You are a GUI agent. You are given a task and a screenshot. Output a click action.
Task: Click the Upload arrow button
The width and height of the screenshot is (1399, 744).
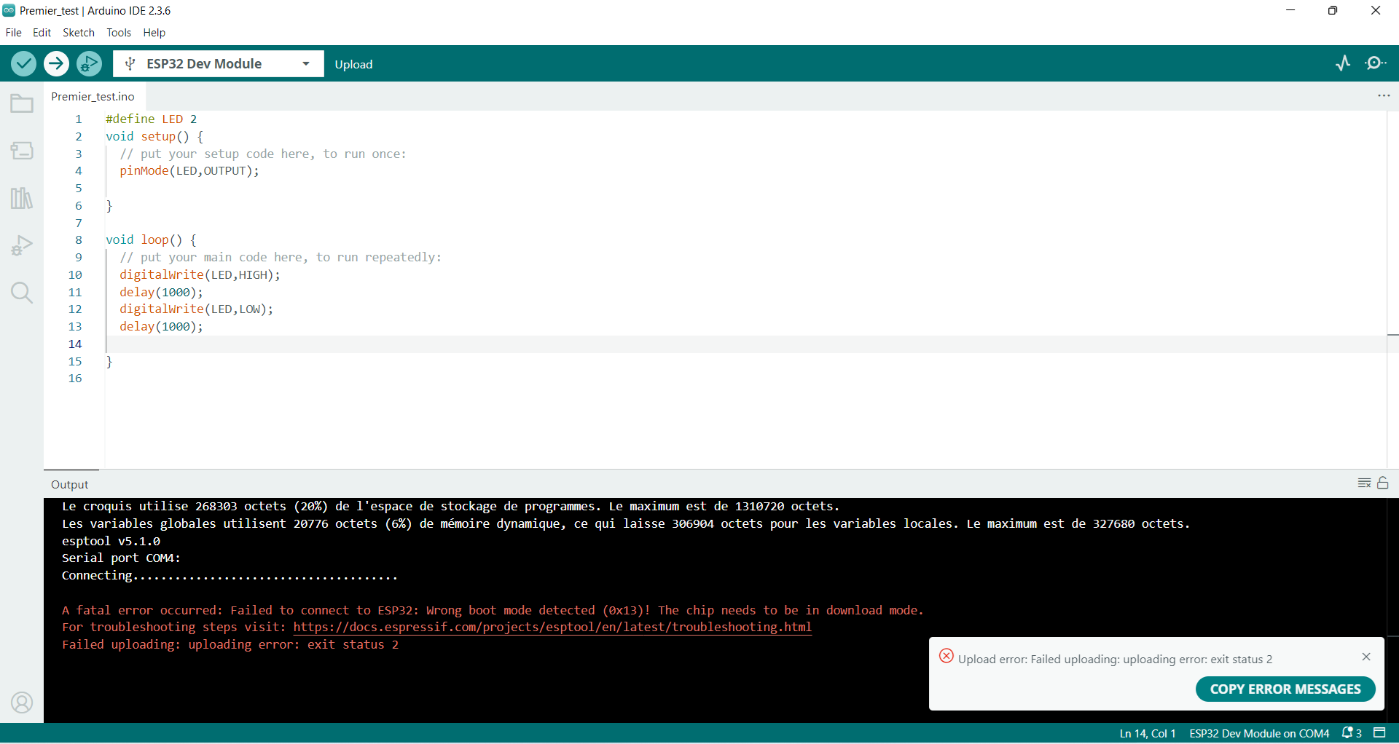[x=56, y=64]
